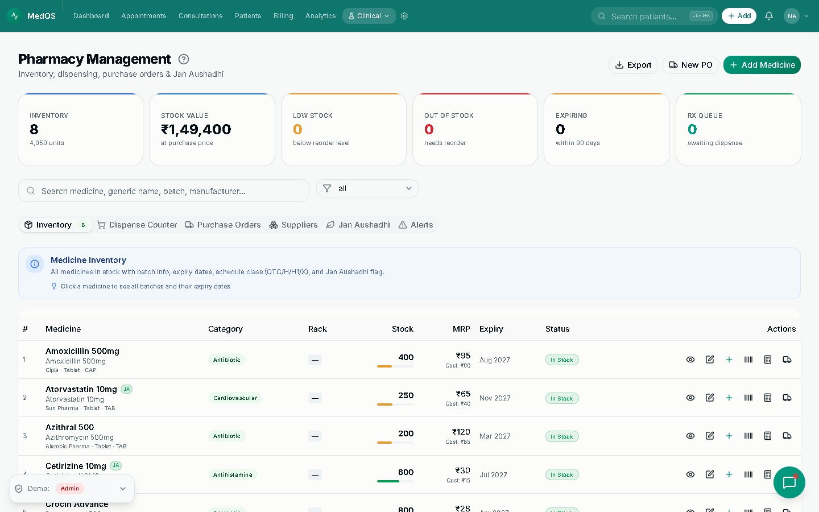The height and width of the screenshot is (512, 819).
Task: Click the MedOS logo icon
Action: pos(15,16)
